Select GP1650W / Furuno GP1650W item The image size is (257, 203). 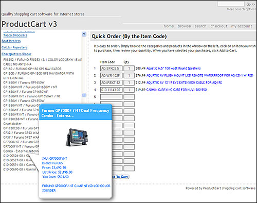[x=24, y=82]
